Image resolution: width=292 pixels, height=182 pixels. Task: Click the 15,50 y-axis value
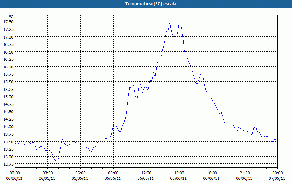(8, 82)
